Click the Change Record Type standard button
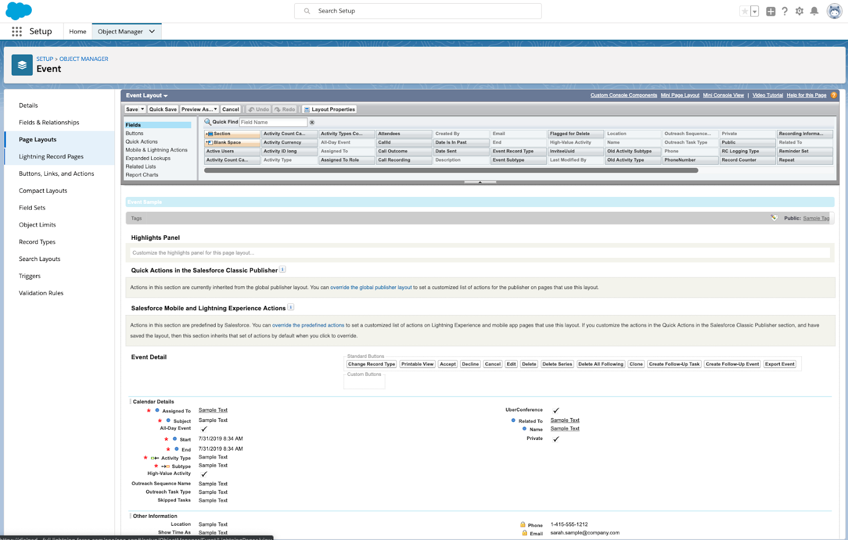The width and height of the screenshot is (848, 540). tap(372, 364)
